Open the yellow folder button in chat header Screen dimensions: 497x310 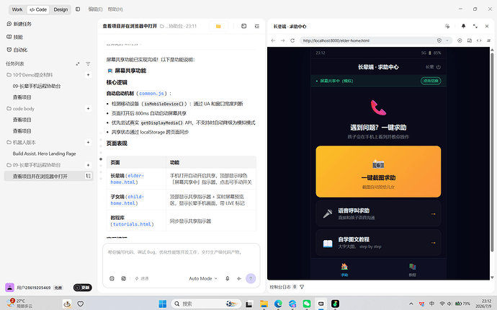[218, 27]
